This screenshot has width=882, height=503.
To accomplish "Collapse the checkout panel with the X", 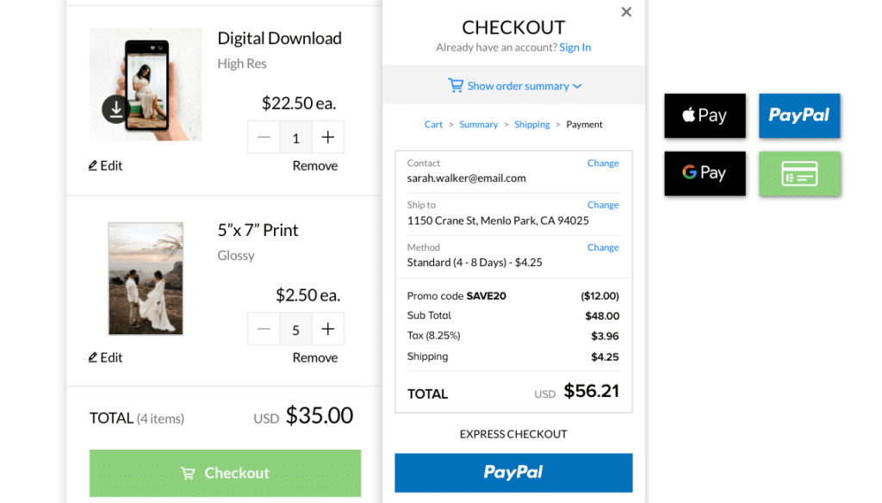I will pyautogui.click(x=626, y=12).
